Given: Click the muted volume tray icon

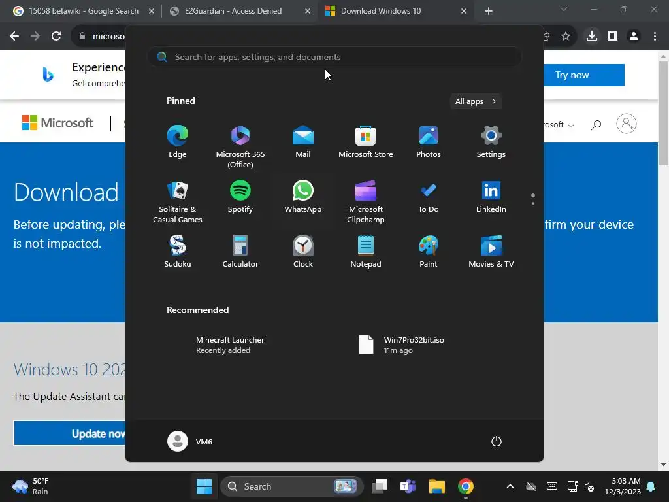Looking at the screenshot, I should click(x=589, y=486).
